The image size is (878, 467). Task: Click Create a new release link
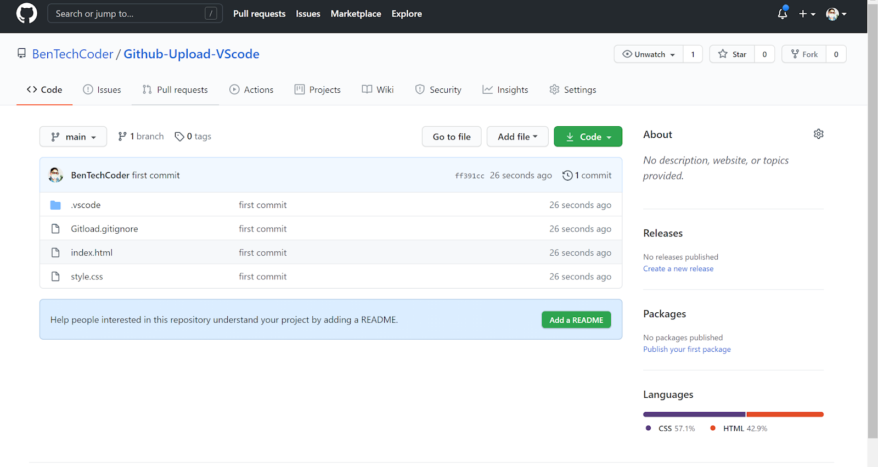click(x=678, y=268)
